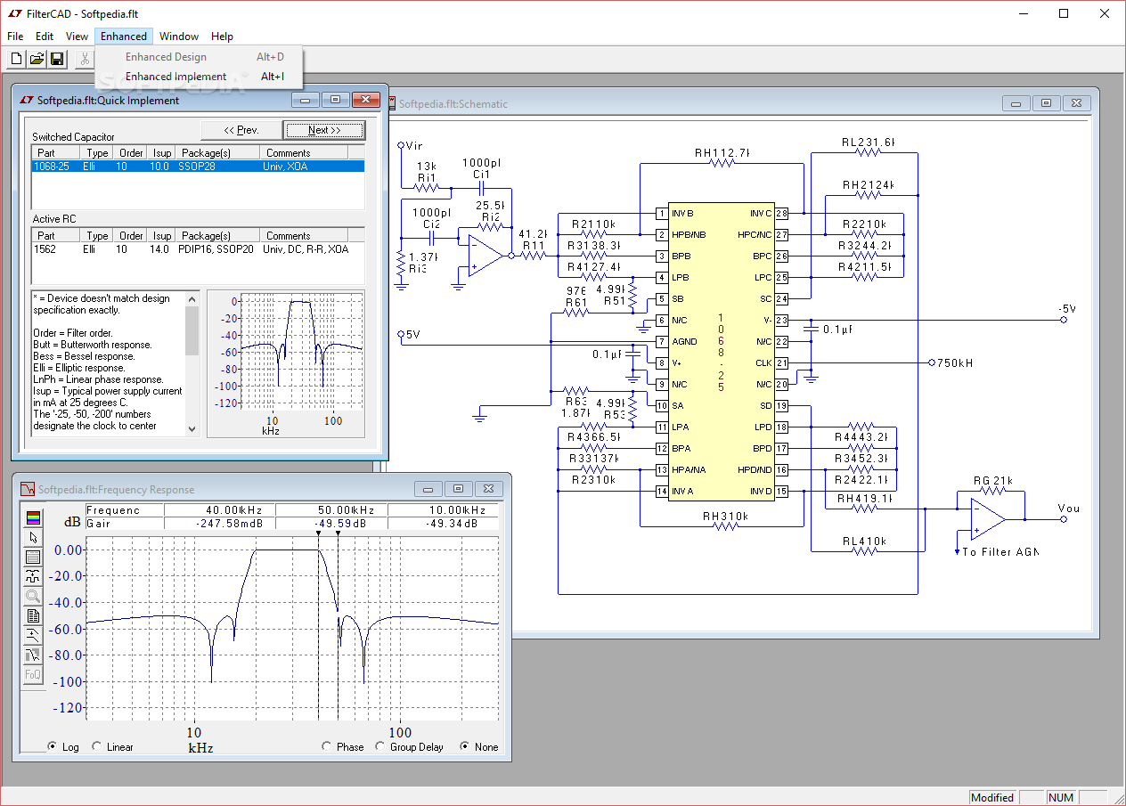The image size is (1126, 806).
Task: Click the op-amp symbol near RG 21k in Schematic
Action: tap(988, 518)
